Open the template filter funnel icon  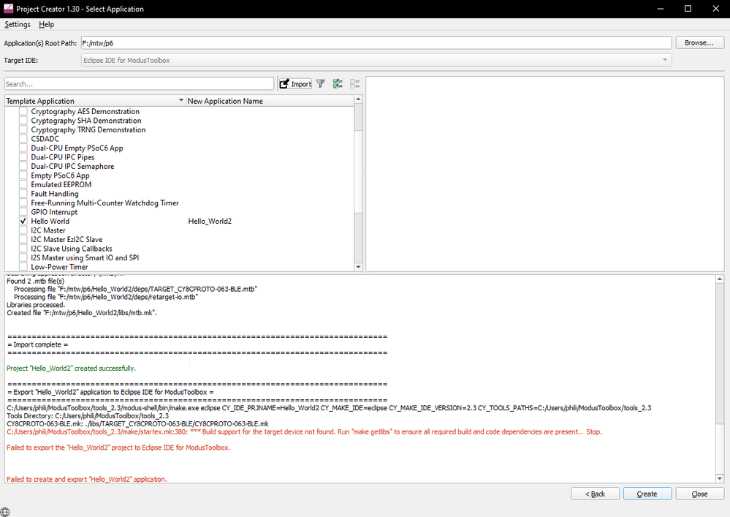tap(320, 83)
